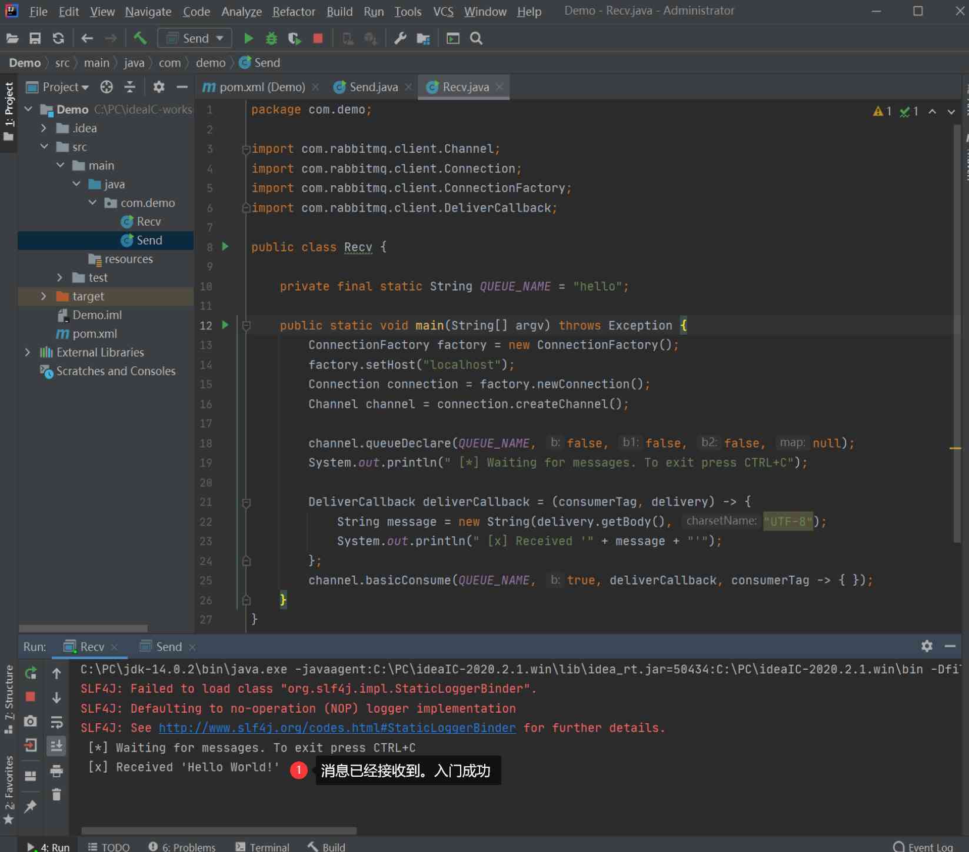
Task: Open project structure icon
Action: coord(423,39)
